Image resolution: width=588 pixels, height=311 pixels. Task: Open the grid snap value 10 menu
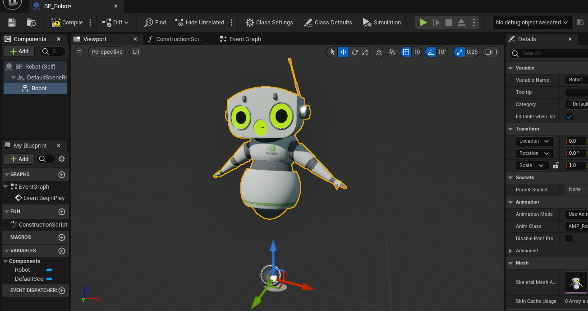(x=417, y=52)
